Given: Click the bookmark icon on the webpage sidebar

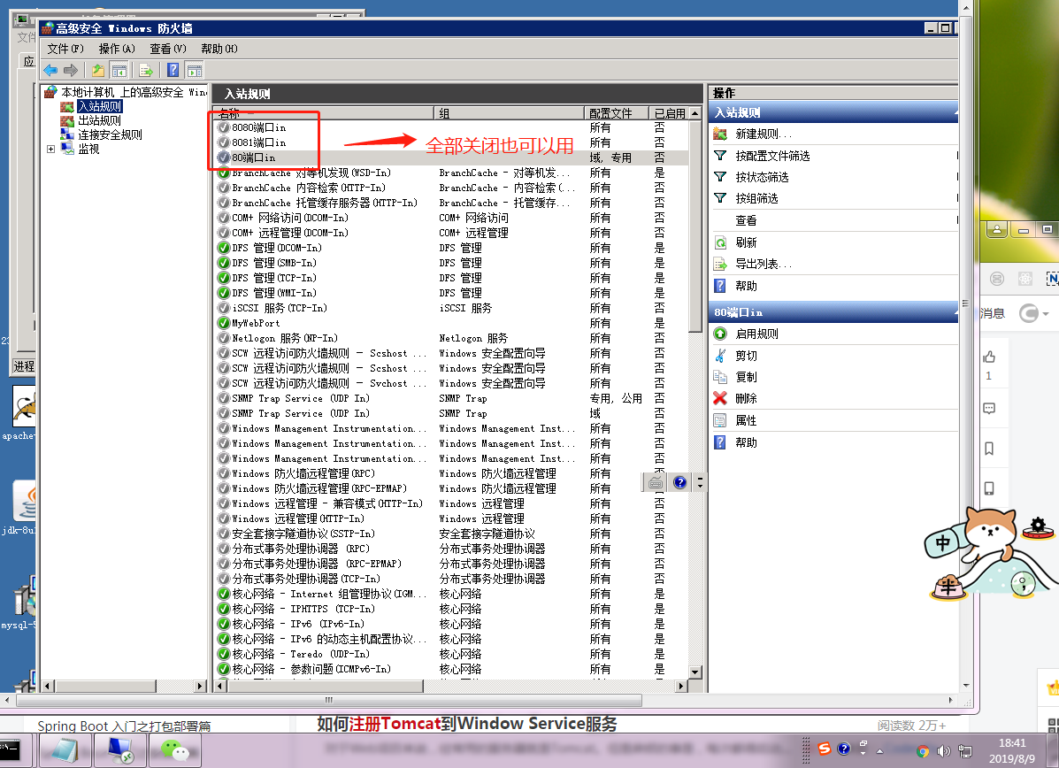Looking at the screenshot, I should click(989, 449).
